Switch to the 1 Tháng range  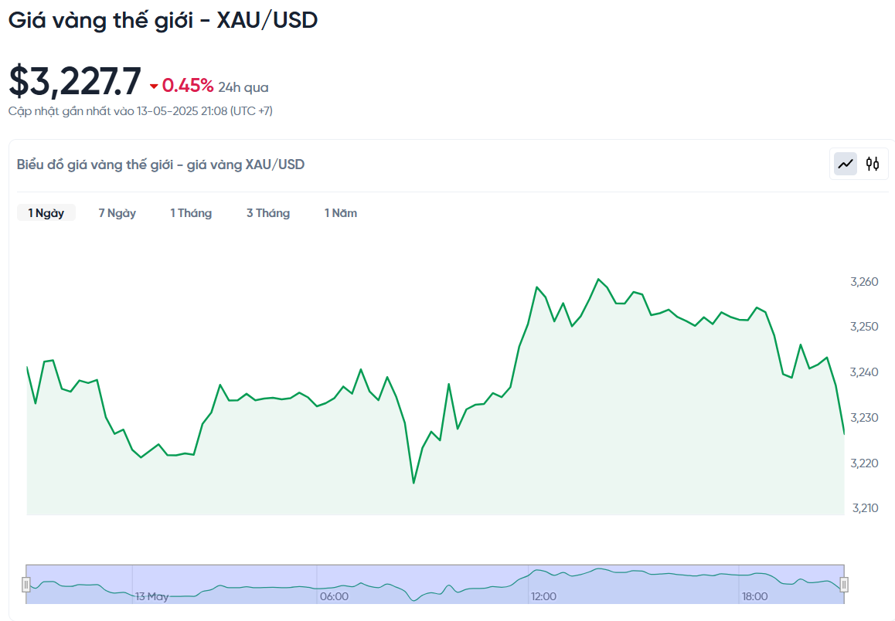(x=191, y=213)
